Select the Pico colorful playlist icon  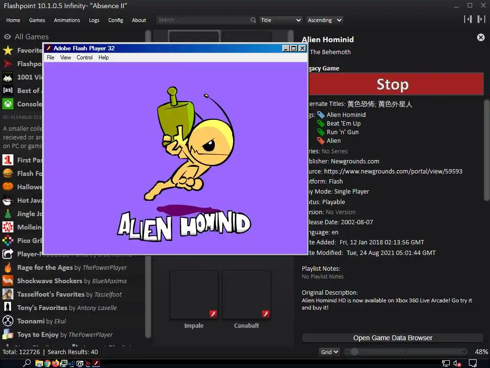pos(8,241)
